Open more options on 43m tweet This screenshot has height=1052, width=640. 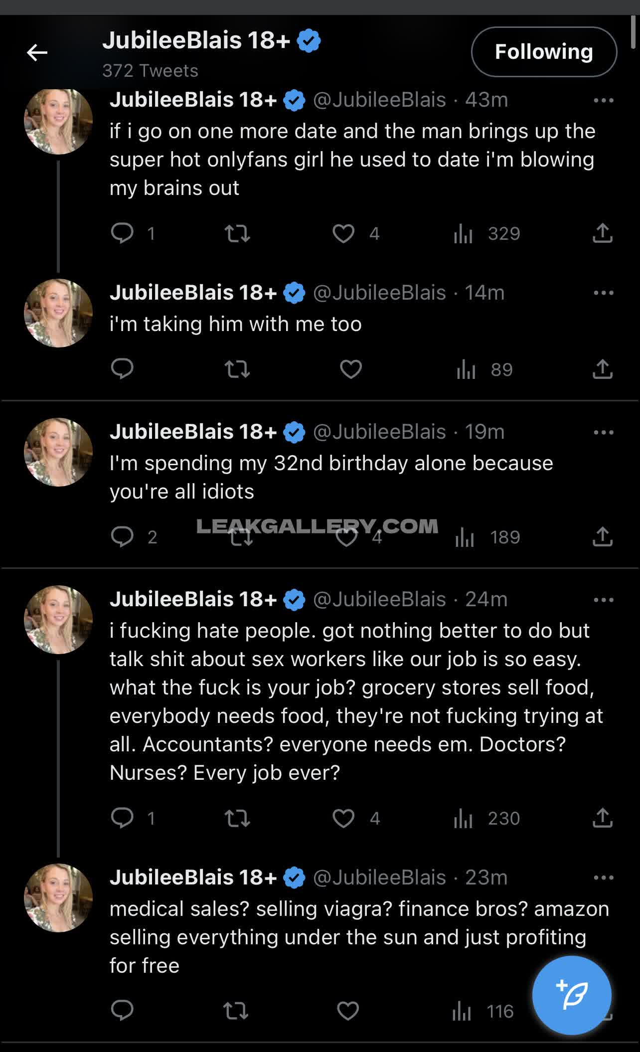[603, 100]
